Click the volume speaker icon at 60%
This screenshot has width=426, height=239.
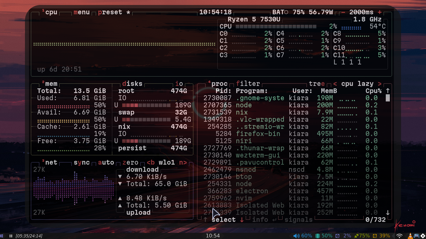[296, 236]
